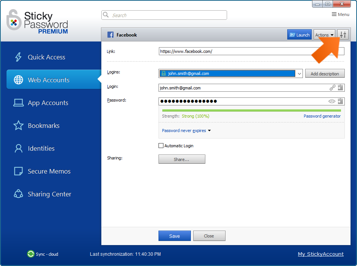Open Quick Access section
This screenshot has height=266, width=357.
[46, 57]
